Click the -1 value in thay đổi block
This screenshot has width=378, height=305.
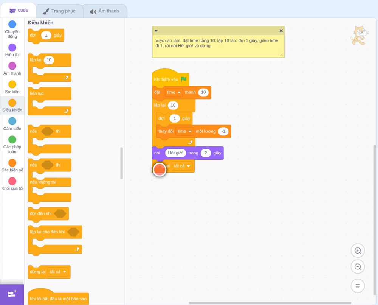223,131
